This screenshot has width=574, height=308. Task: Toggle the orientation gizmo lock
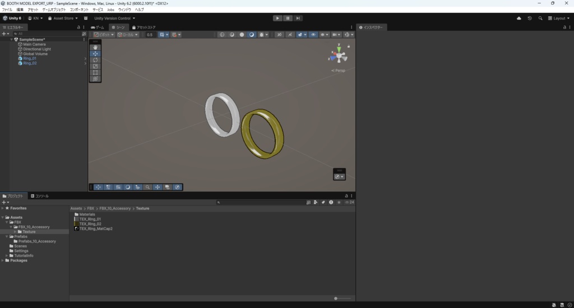349,46
